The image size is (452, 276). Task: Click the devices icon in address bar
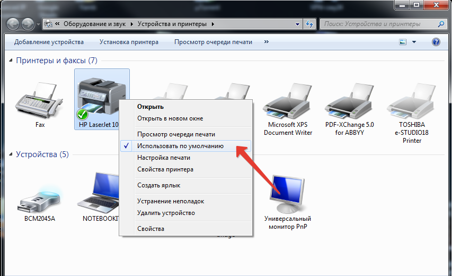(x=48, y=24)
